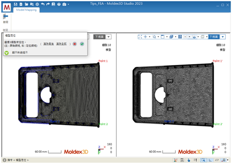Open the gear settings icon in title bar
This screenshot has height=164, width=232.
[37, 4]
